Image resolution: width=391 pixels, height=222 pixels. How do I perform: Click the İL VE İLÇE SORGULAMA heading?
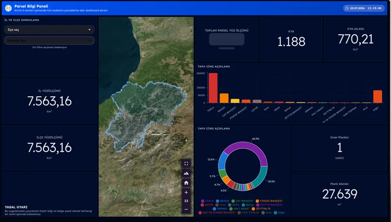22,20
